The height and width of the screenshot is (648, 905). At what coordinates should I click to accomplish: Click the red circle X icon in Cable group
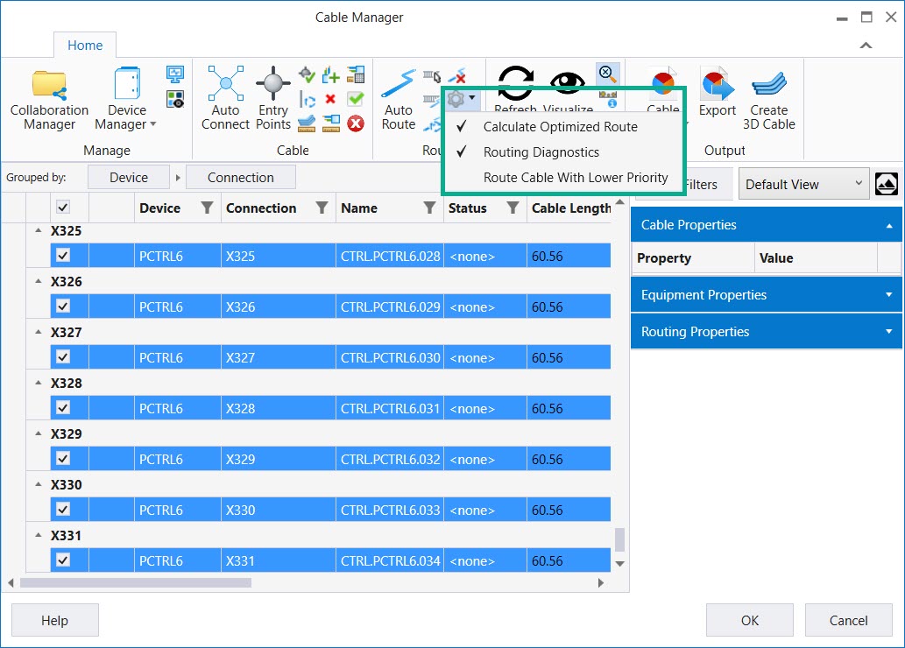[x=355, y=123]
